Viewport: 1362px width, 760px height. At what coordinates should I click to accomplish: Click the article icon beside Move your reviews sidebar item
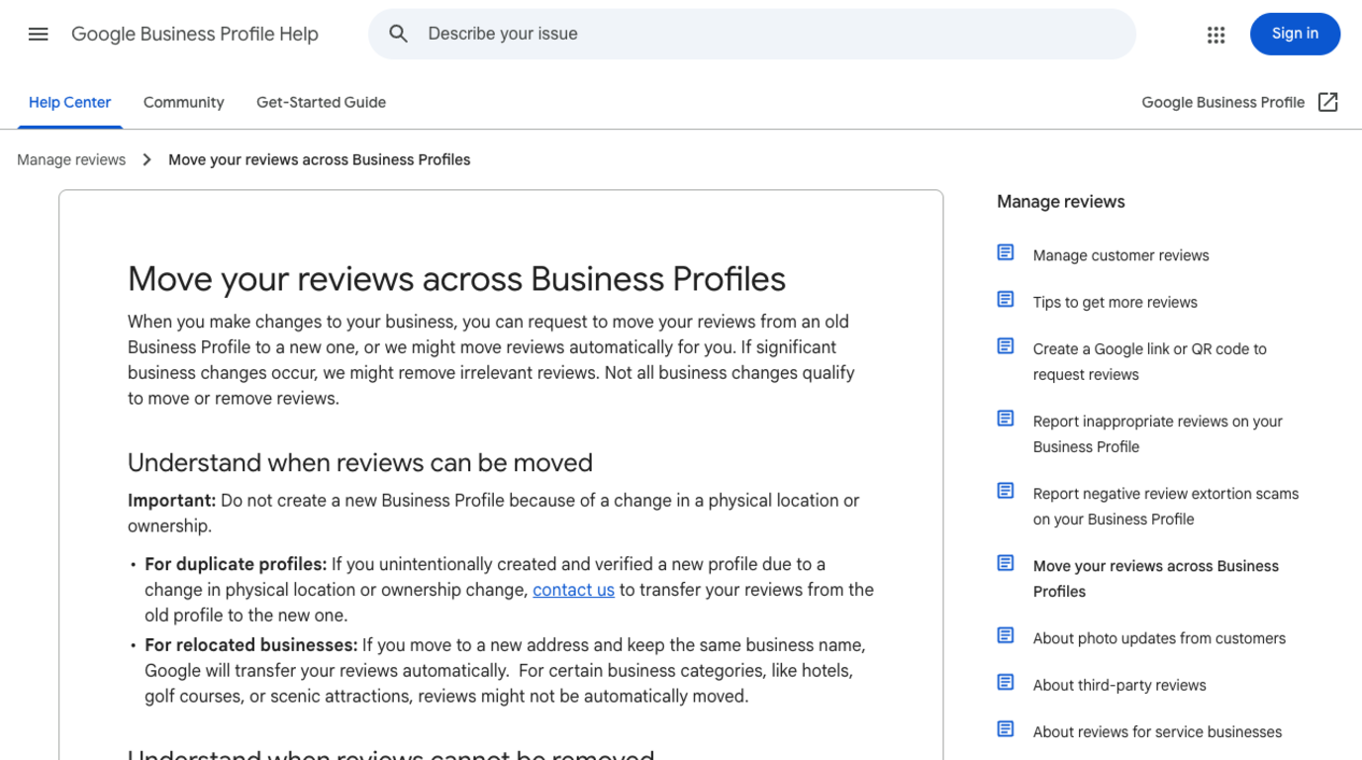[1006, 563]
